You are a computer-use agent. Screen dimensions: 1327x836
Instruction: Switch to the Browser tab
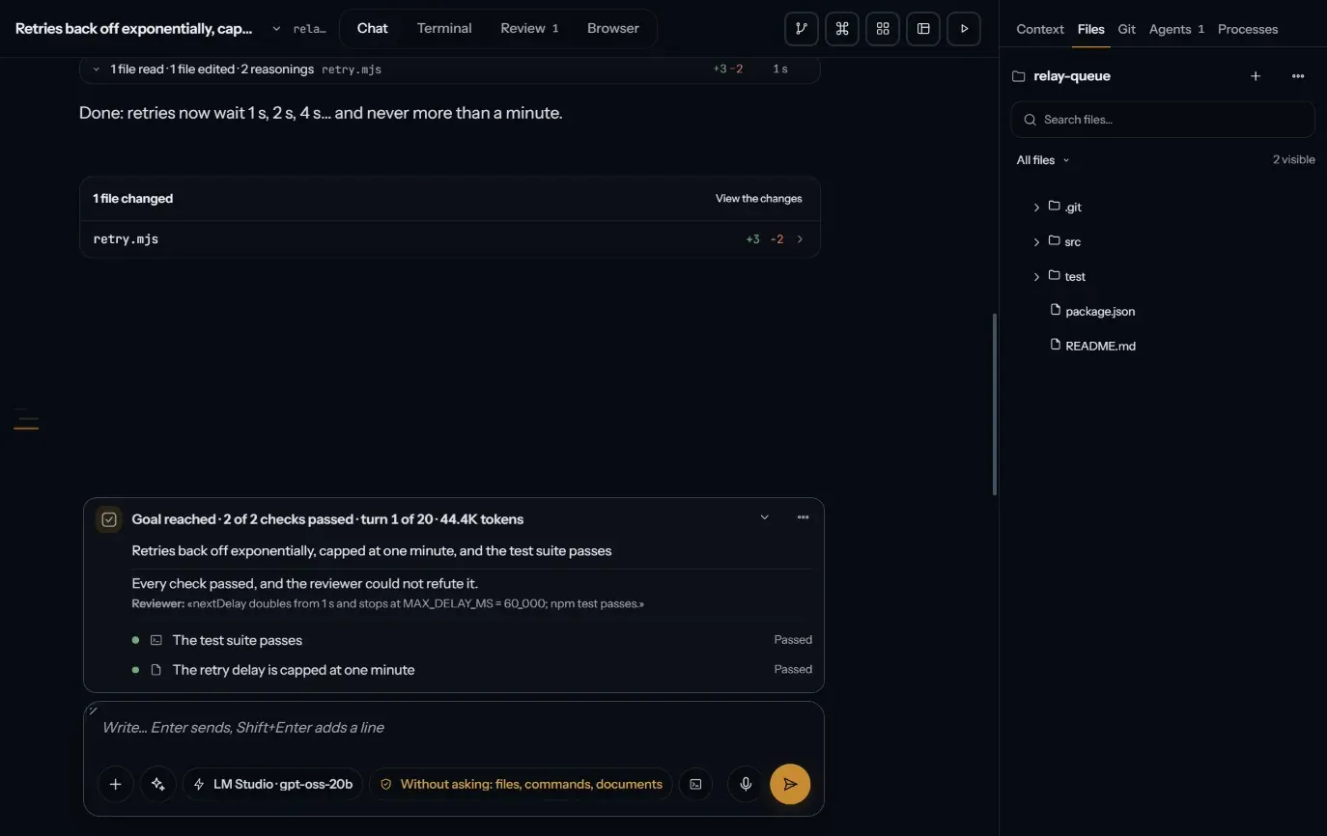[613, 29]
